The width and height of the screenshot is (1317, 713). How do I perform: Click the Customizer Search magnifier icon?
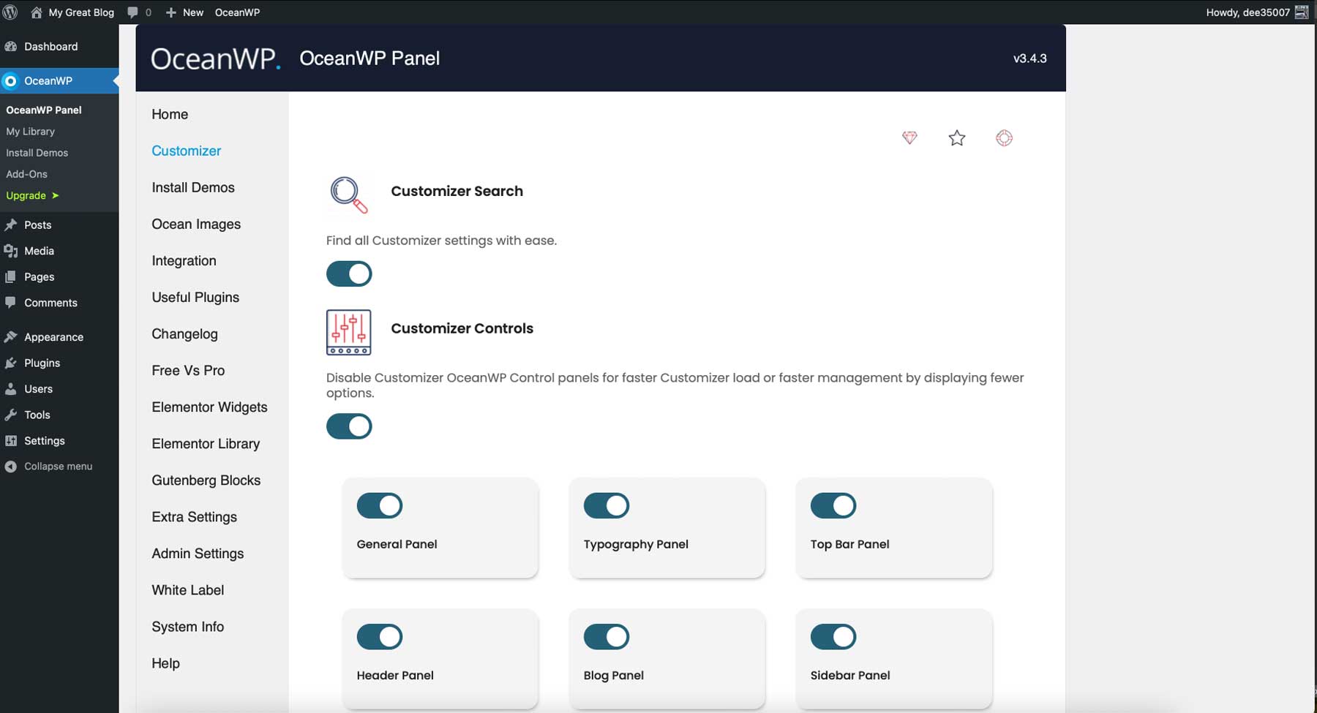click(x=348, y=195)
